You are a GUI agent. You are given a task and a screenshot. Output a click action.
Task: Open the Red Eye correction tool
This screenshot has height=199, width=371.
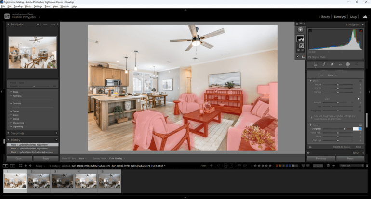pyautogui.click(x=340, y=64)
